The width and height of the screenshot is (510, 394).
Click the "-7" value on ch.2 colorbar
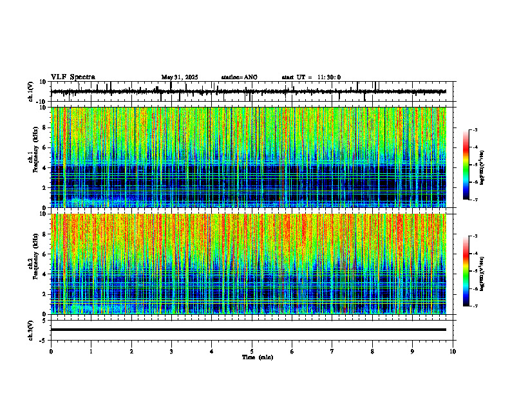click(475, 306)
